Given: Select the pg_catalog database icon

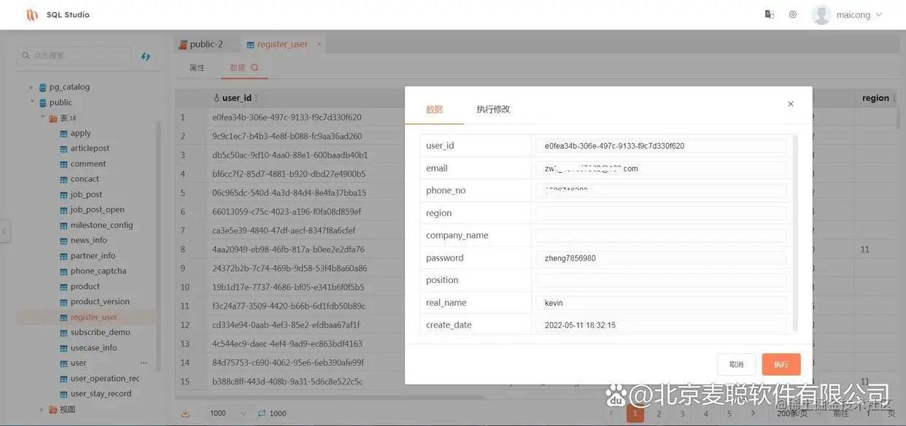Looking at the screenshot, I should coord(43,87).
